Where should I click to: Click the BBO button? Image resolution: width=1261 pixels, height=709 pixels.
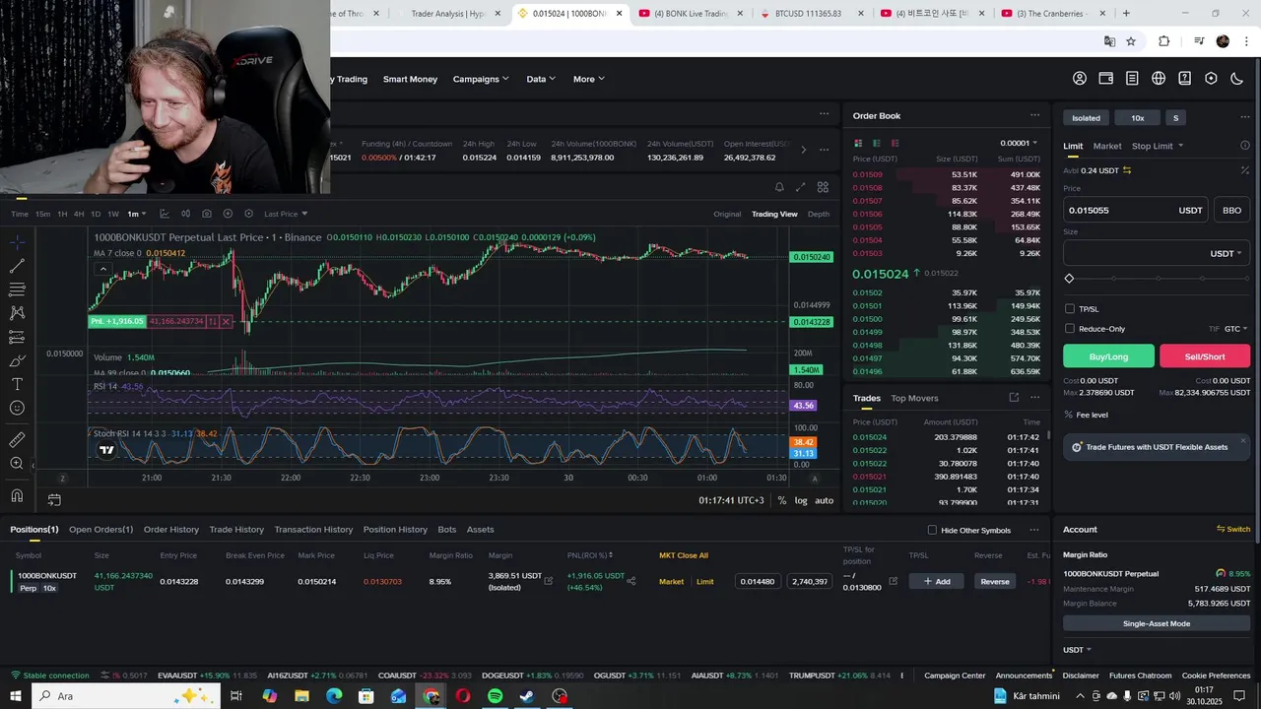[x=1232, y=210]
